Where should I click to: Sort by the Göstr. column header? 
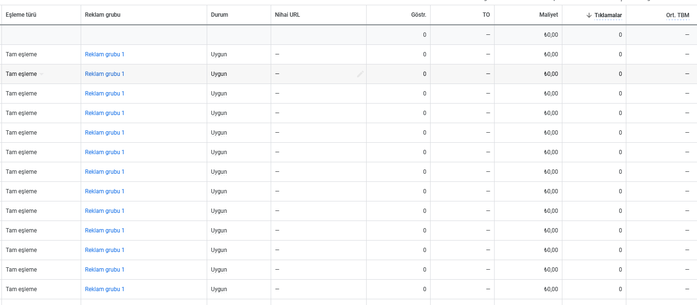click(419, 15)
